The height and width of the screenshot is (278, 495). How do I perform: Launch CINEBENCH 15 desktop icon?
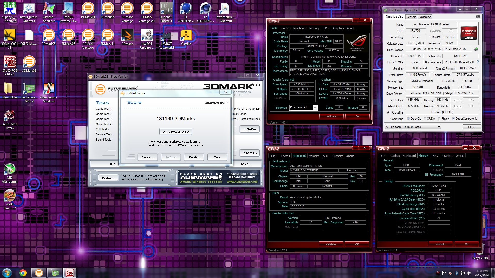coord(205,12)
